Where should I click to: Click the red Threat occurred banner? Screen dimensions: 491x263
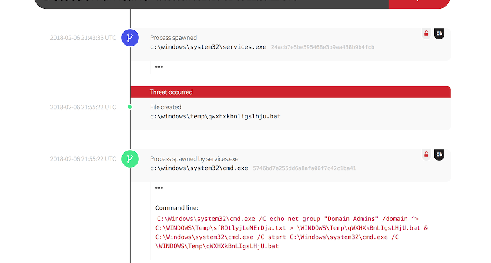290,92
